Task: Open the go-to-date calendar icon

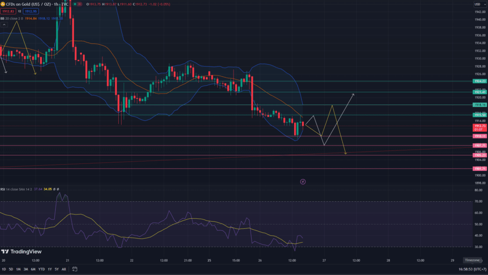Action: (x=75, y=269)
